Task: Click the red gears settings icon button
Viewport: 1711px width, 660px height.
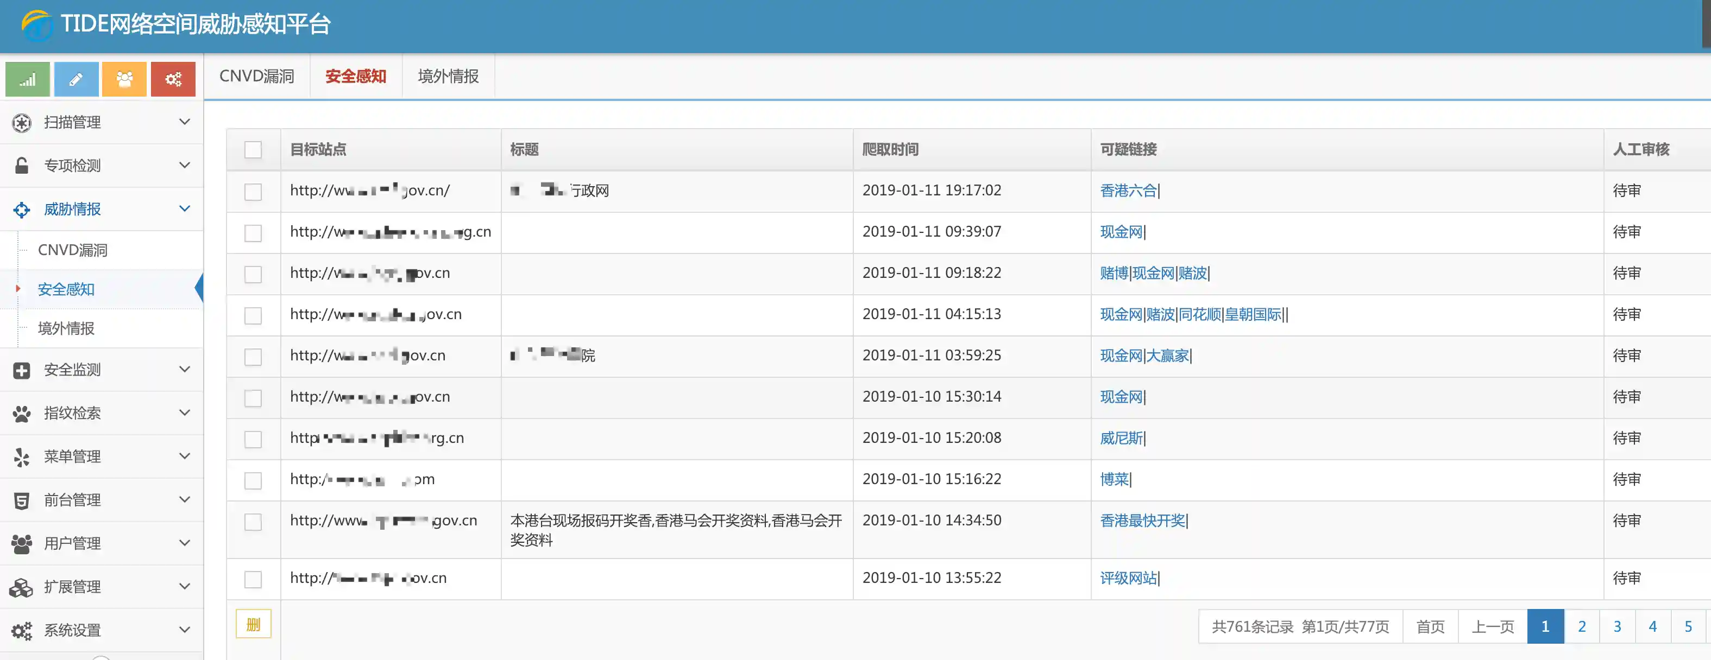Action: click(173, 80)
